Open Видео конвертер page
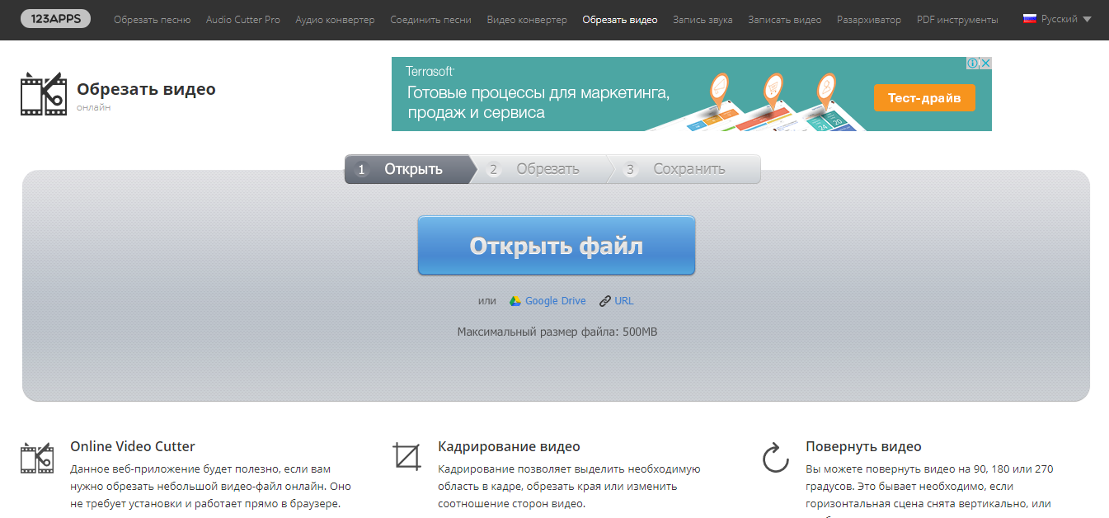Image resolution: width=1109 pixels, height=518 pixels. coord(527,19)
